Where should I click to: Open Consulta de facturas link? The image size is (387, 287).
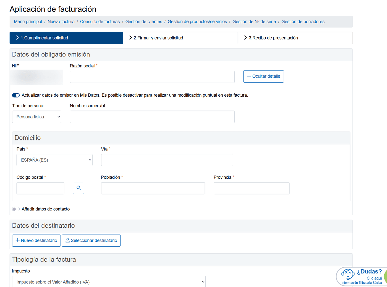(x=100, y=22)
